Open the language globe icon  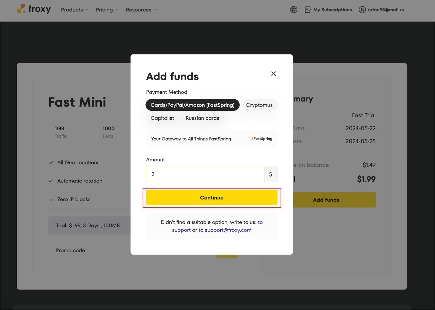pyautogui.click(x=294, y=10)
